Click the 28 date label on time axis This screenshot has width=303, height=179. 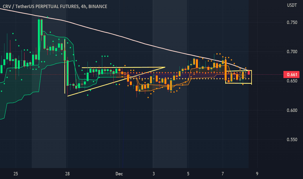pyautogui.click(x=67, y=174)
